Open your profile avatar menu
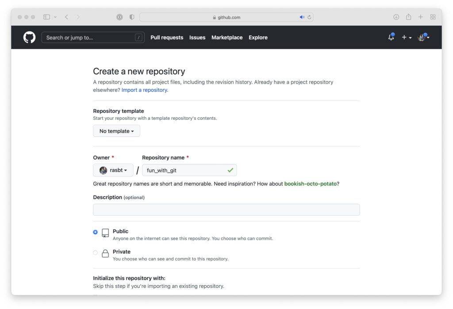 pyautogui.click(x=422, y=38)
